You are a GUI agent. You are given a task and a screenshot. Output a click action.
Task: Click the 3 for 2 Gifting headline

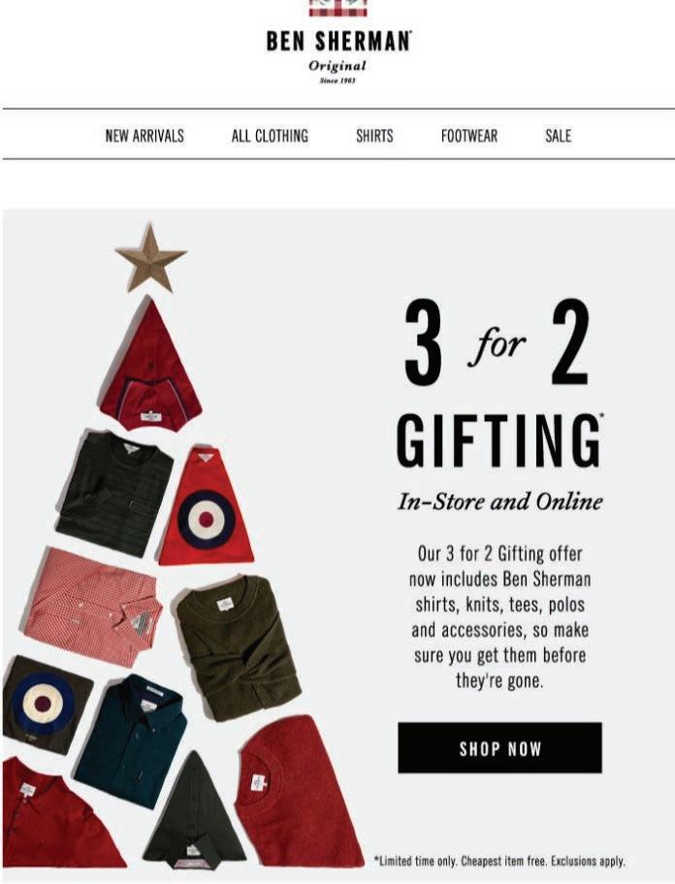pyautogui.click(x=498, y=385)
